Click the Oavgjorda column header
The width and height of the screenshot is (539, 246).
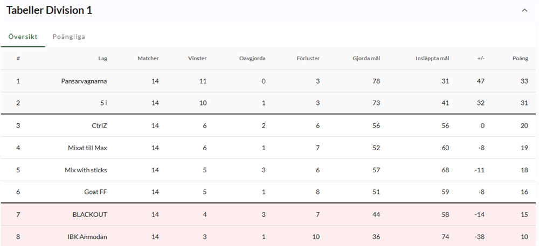click(252, 59)
